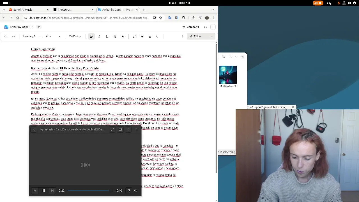359x202 pixels.
Task: Open the Arial font dropdown
Action: (x=53, y=36)
